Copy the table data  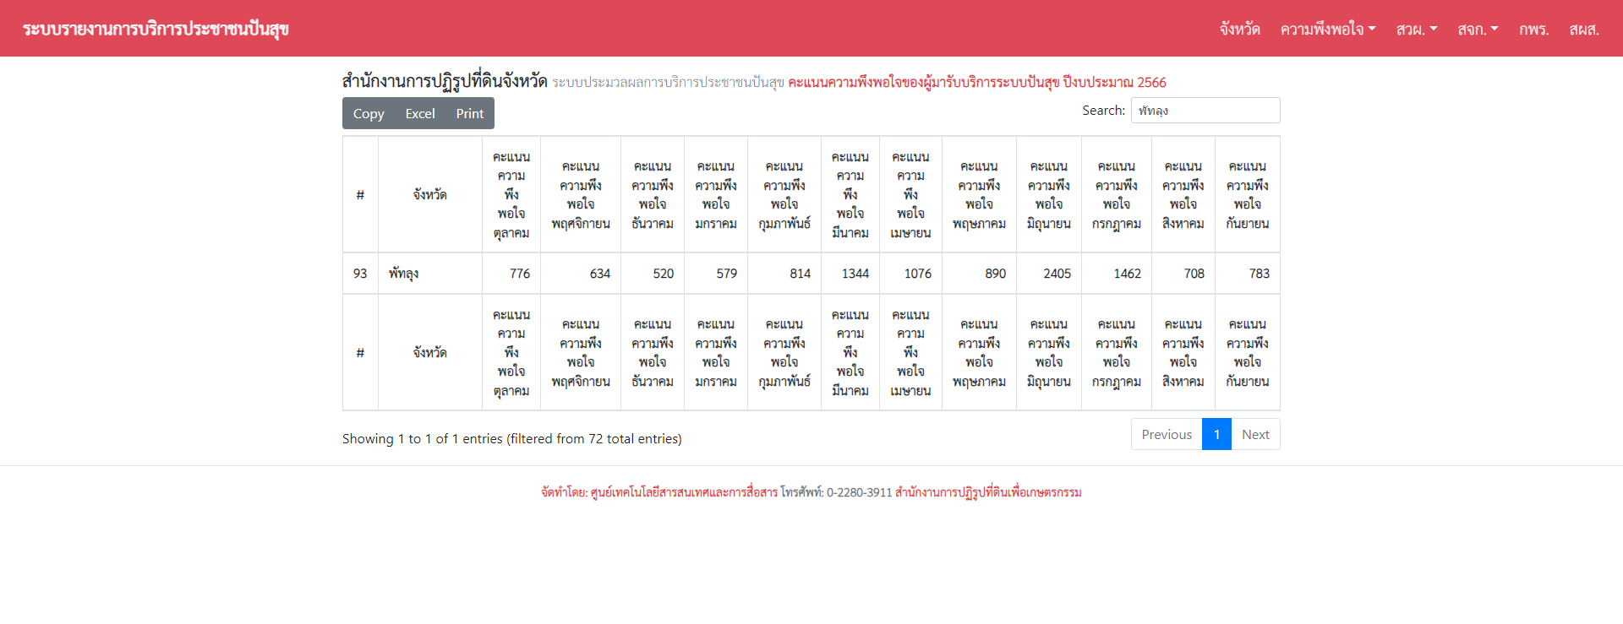pos(369,113)
